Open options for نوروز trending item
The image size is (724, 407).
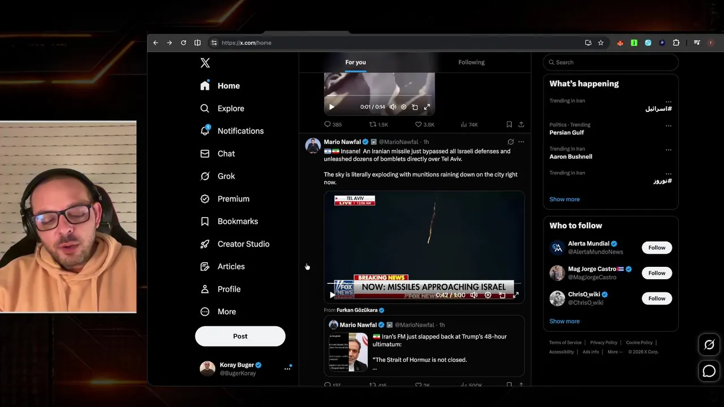pyautogui.click(x=669, y=174)
